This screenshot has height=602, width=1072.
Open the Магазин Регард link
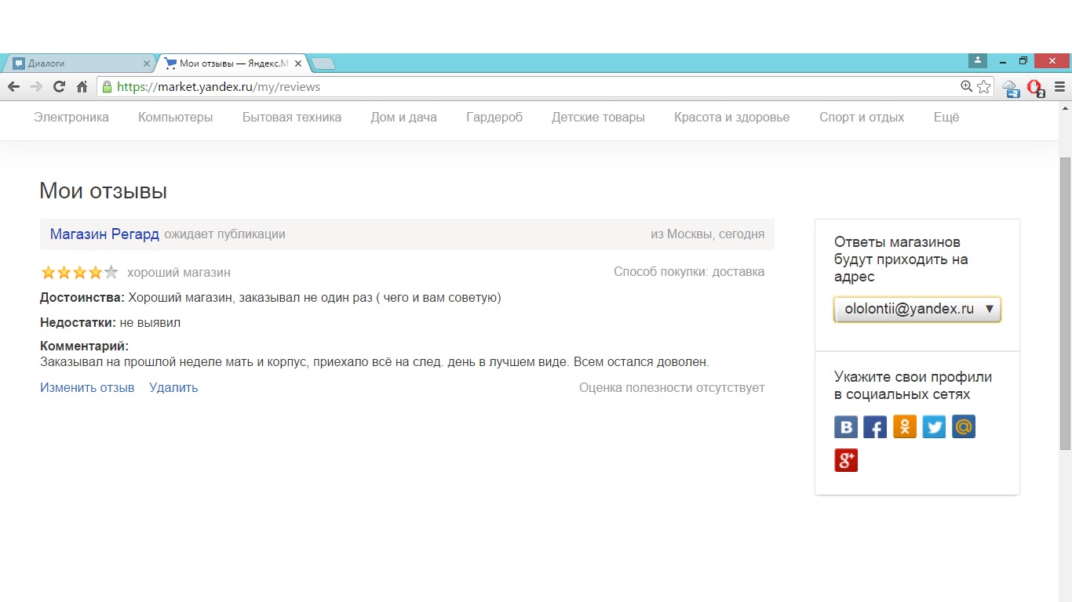pos(104,234)
